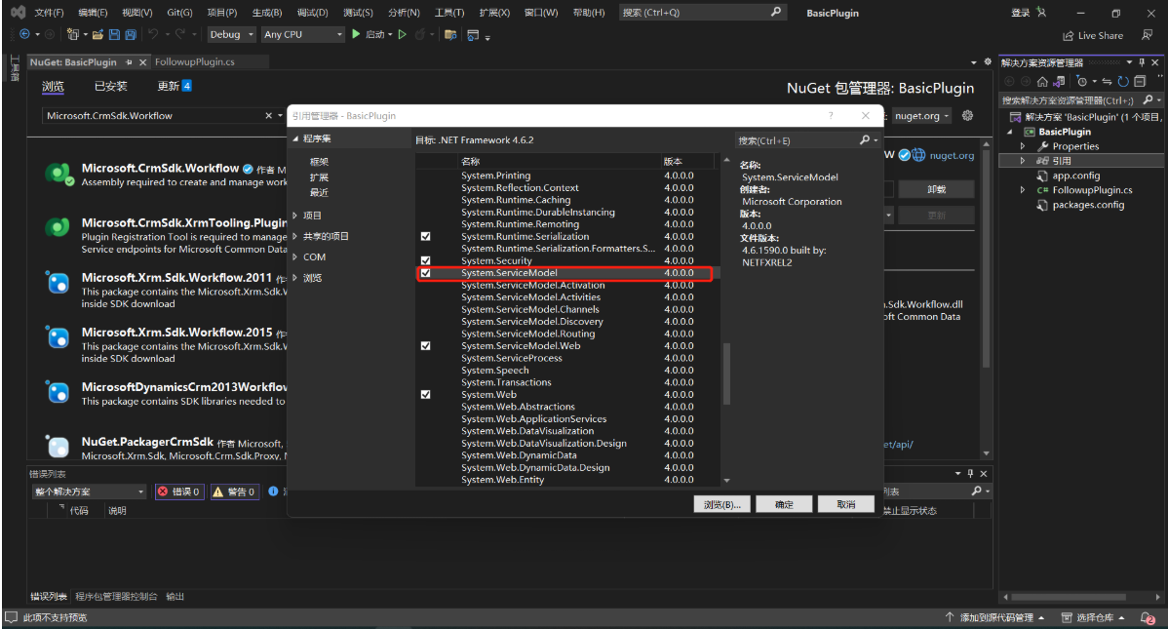Click the Browse (浏览(B)...) button
Viewport: 1168px width, 629px height.
pos(721,504)
